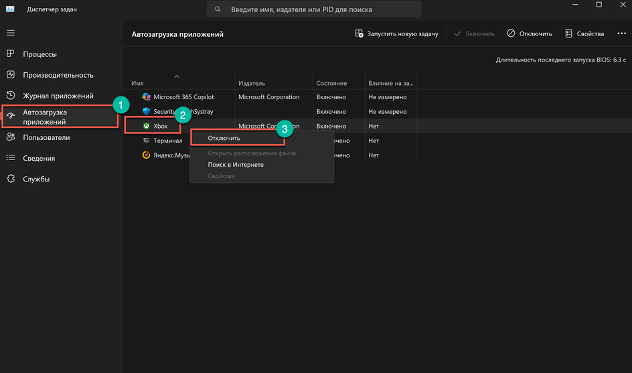Open the Пользователи page
The height and width of the screenshot is (373, 632).
[46, 137]
